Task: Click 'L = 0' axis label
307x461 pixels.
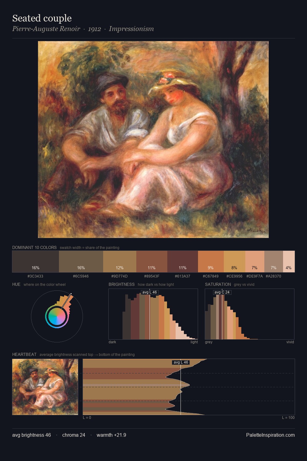Action: pos(87,417)
